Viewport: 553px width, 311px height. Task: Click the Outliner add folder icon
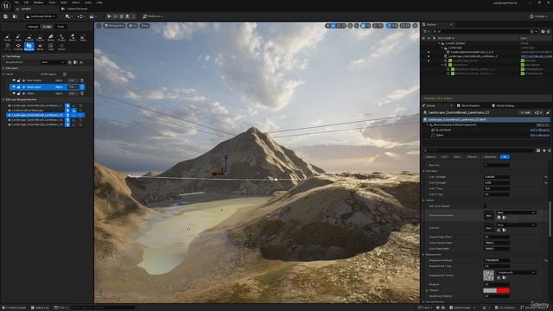(543, 31)
